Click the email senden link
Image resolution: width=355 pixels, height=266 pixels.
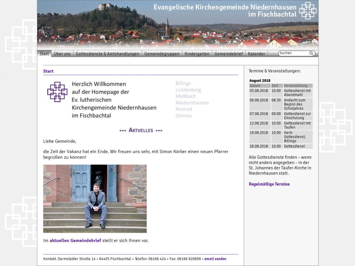(x=215, y=259)
